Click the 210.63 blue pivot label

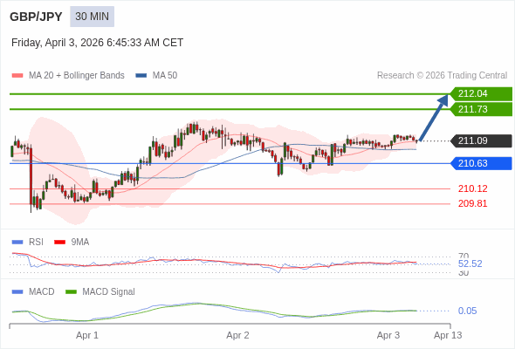pos(481,163)
